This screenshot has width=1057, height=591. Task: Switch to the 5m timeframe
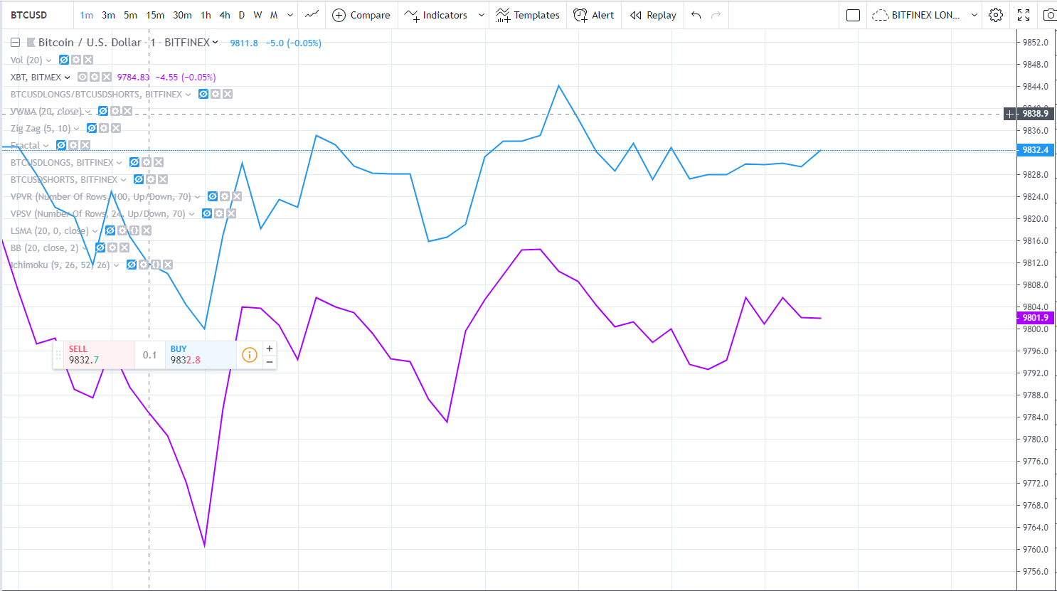tap(130, 15)
